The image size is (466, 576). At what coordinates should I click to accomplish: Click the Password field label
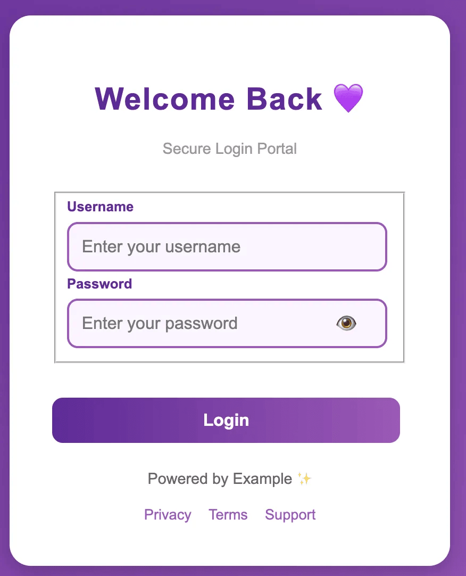pyautogui.click(x=99, y=284)
